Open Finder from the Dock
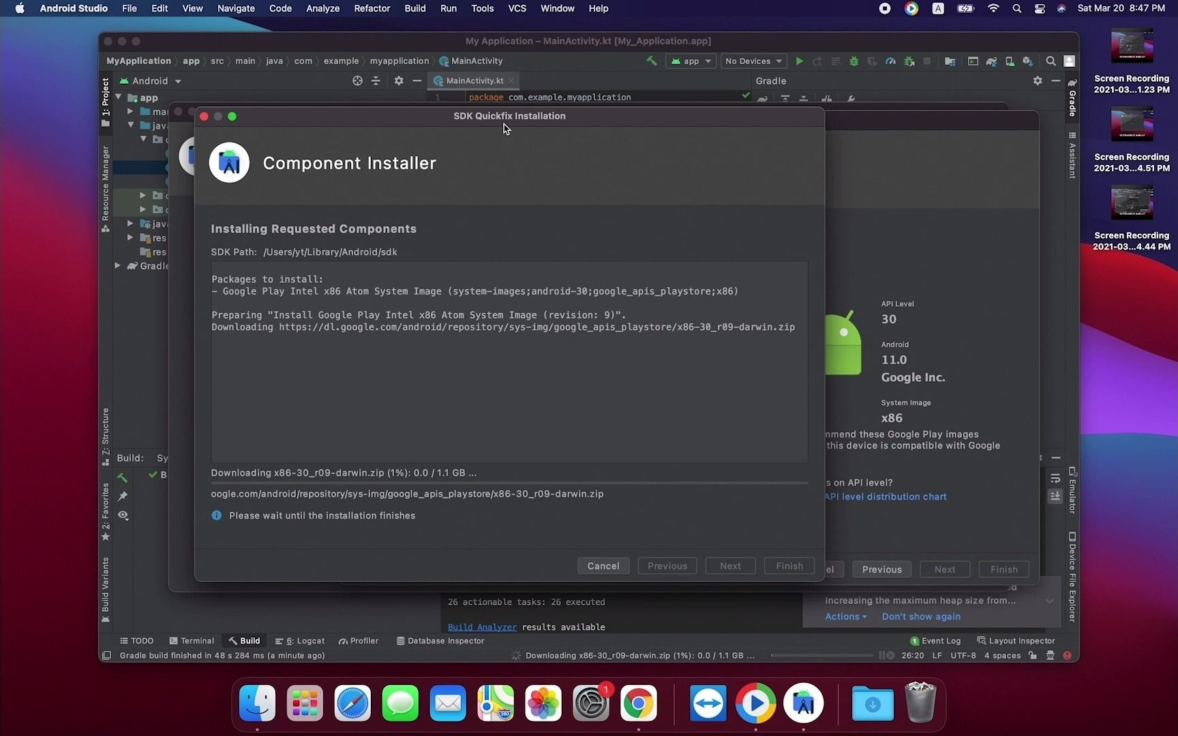The height and width of the screenshot is (736, 1178). 257,703
